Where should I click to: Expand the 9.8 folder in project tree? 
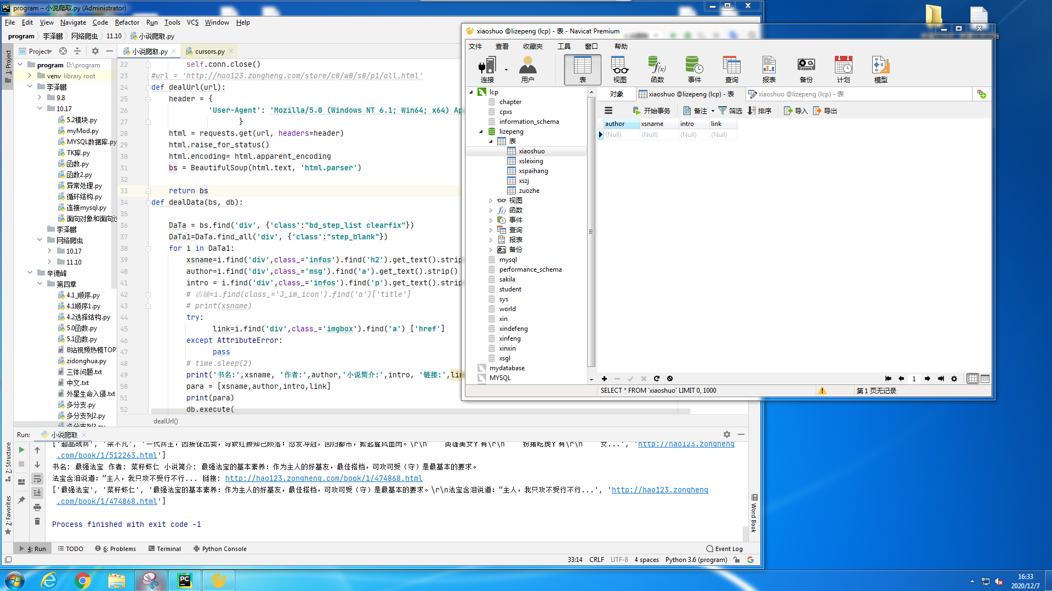click(39, 97)
